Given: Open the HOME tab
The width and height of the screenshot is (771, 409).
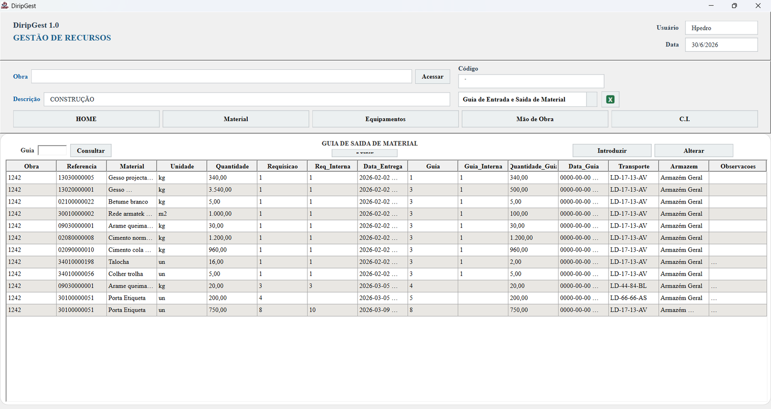Looking at the screenshot, I should (x=86, y=119).
